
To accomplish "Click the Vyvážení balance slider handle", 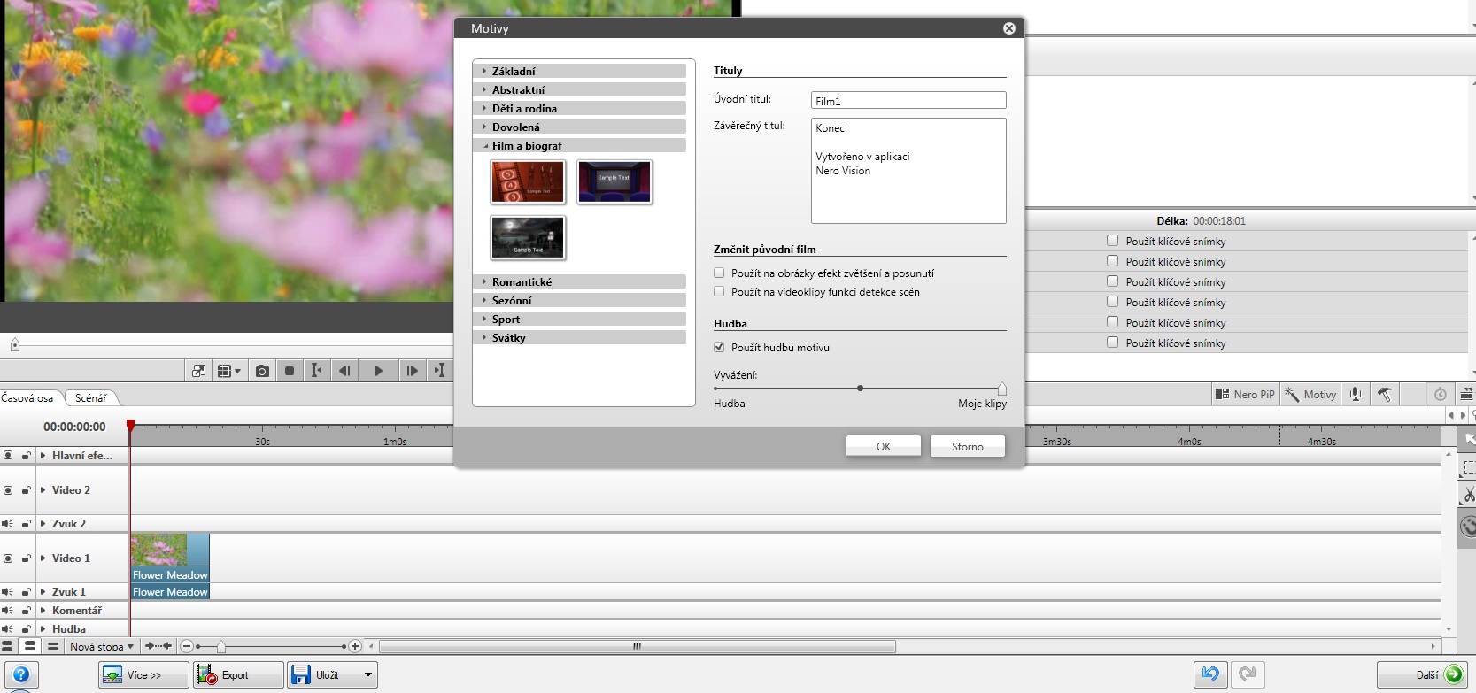I will click(1001, 389).
